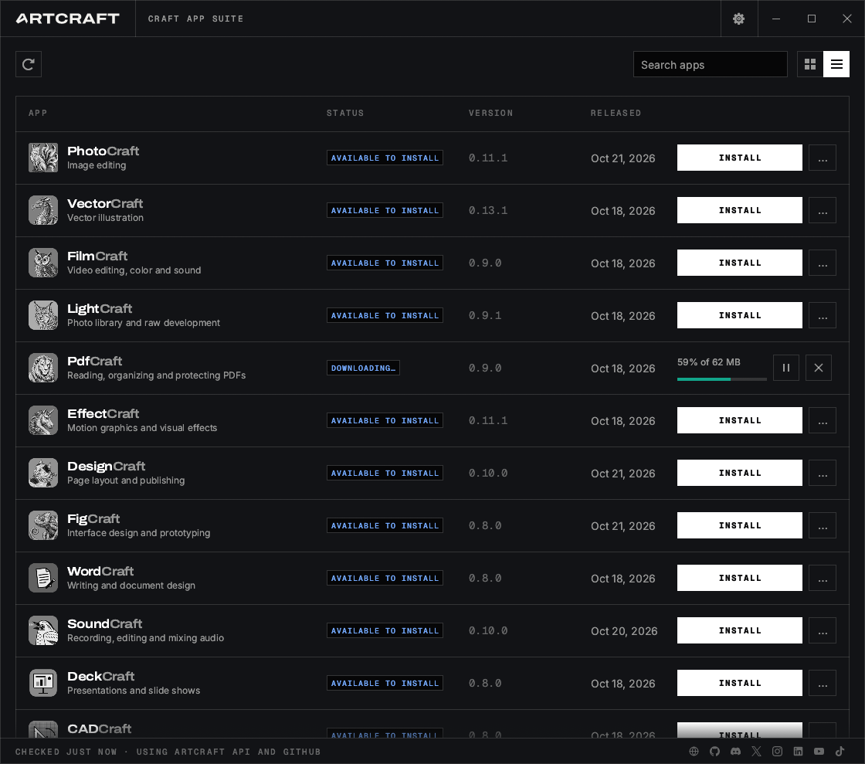The width and height of the screenshot is (865, 764).
Task: Click VectorCraft version 0.13.1
Action: click(488, 211)
